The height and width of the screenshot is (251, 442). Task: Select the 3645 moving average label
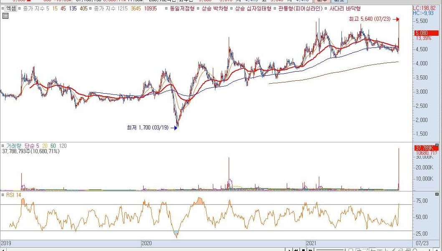[x=136, y=8]
